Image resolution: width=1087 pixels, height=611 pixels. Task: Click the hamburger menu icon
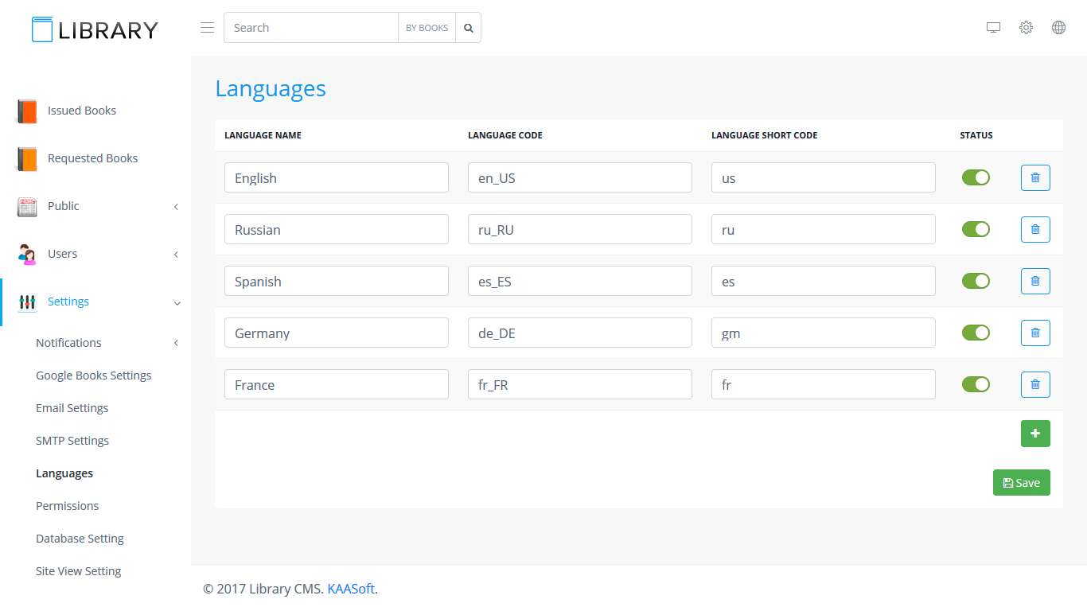pyautogui.click(x=207, y=28)
